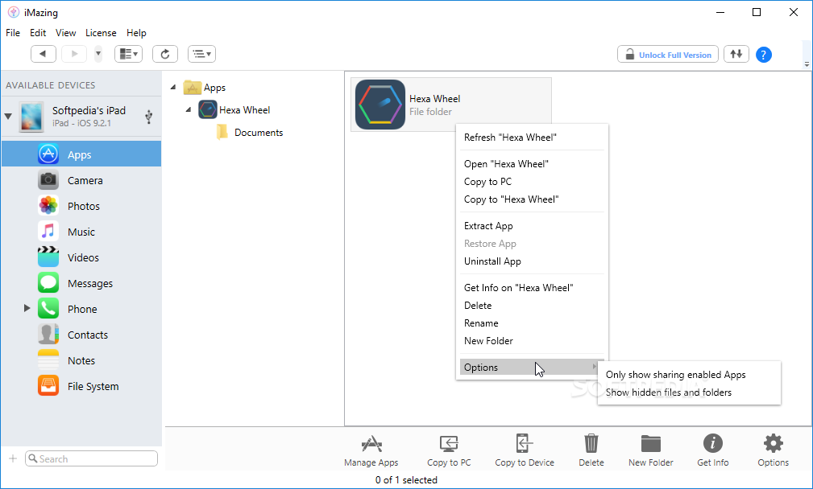Choose Delete in the context menu
Screen dimensions: 813x489
532,306
